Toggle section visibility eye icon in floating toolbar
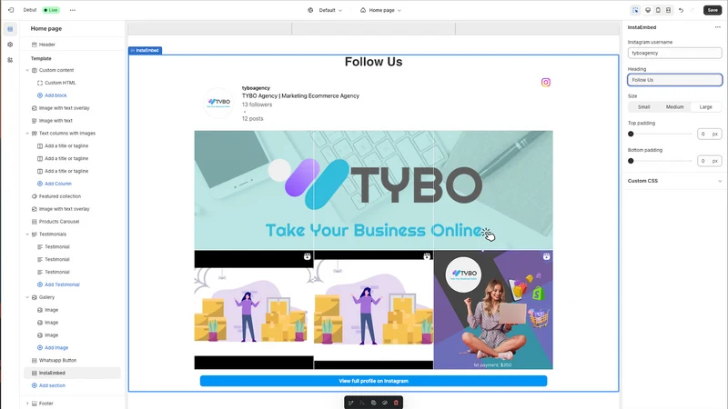Screen dimensions: 728x409 [385, 403]
